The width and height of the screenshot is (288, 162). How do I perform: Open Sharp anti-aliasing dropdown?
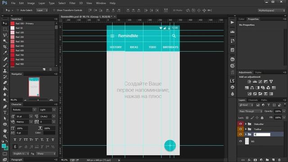pos(46,153)
